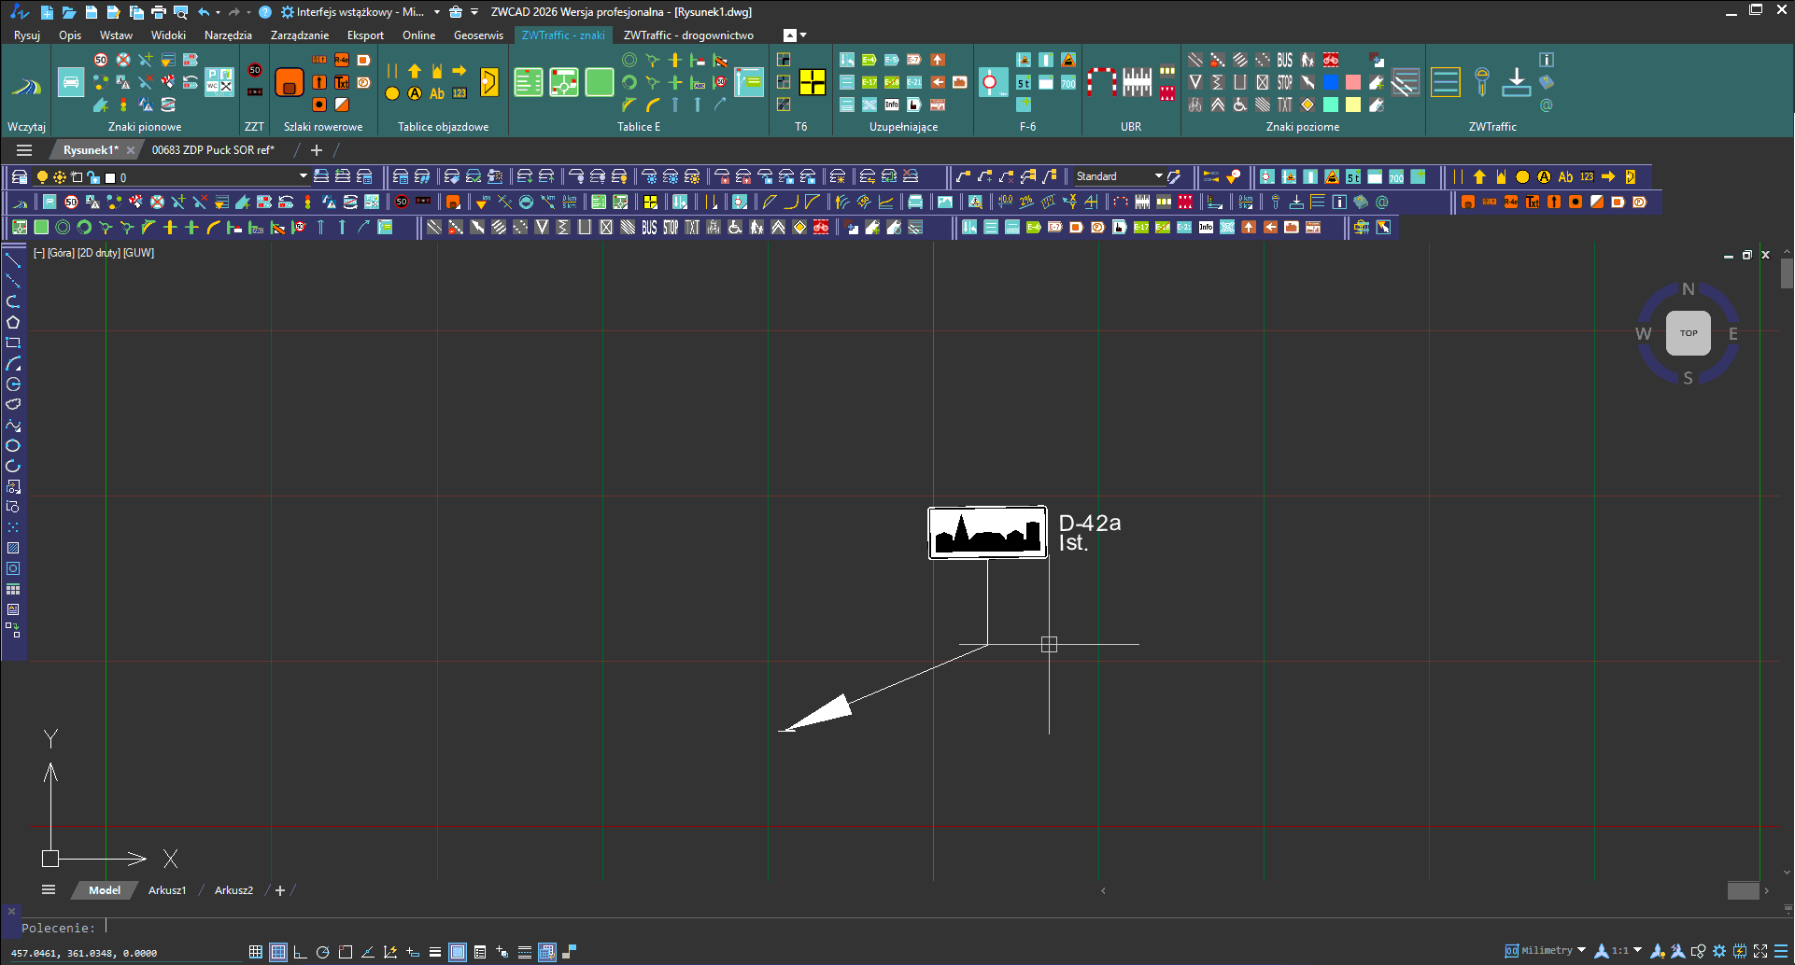1795x965 pixels.
Task: Click the ZWTraffic key license icon
Action: (x=1482, y=82)
